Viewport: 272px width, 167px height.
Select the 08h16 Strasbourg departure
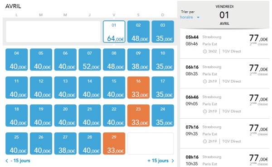click(225, 158)
